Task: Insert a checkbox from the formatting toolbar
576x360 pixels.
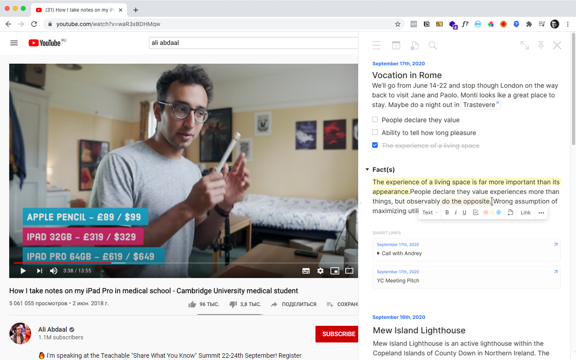Action: pos(476,212)
